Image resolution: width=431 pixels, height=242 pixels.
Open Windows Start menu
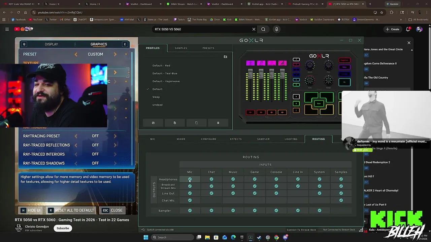(146, 237)
